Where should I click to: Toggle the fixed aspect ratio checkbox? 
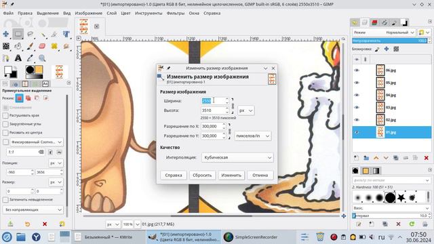pyautogui.click(x=5, y=142)
